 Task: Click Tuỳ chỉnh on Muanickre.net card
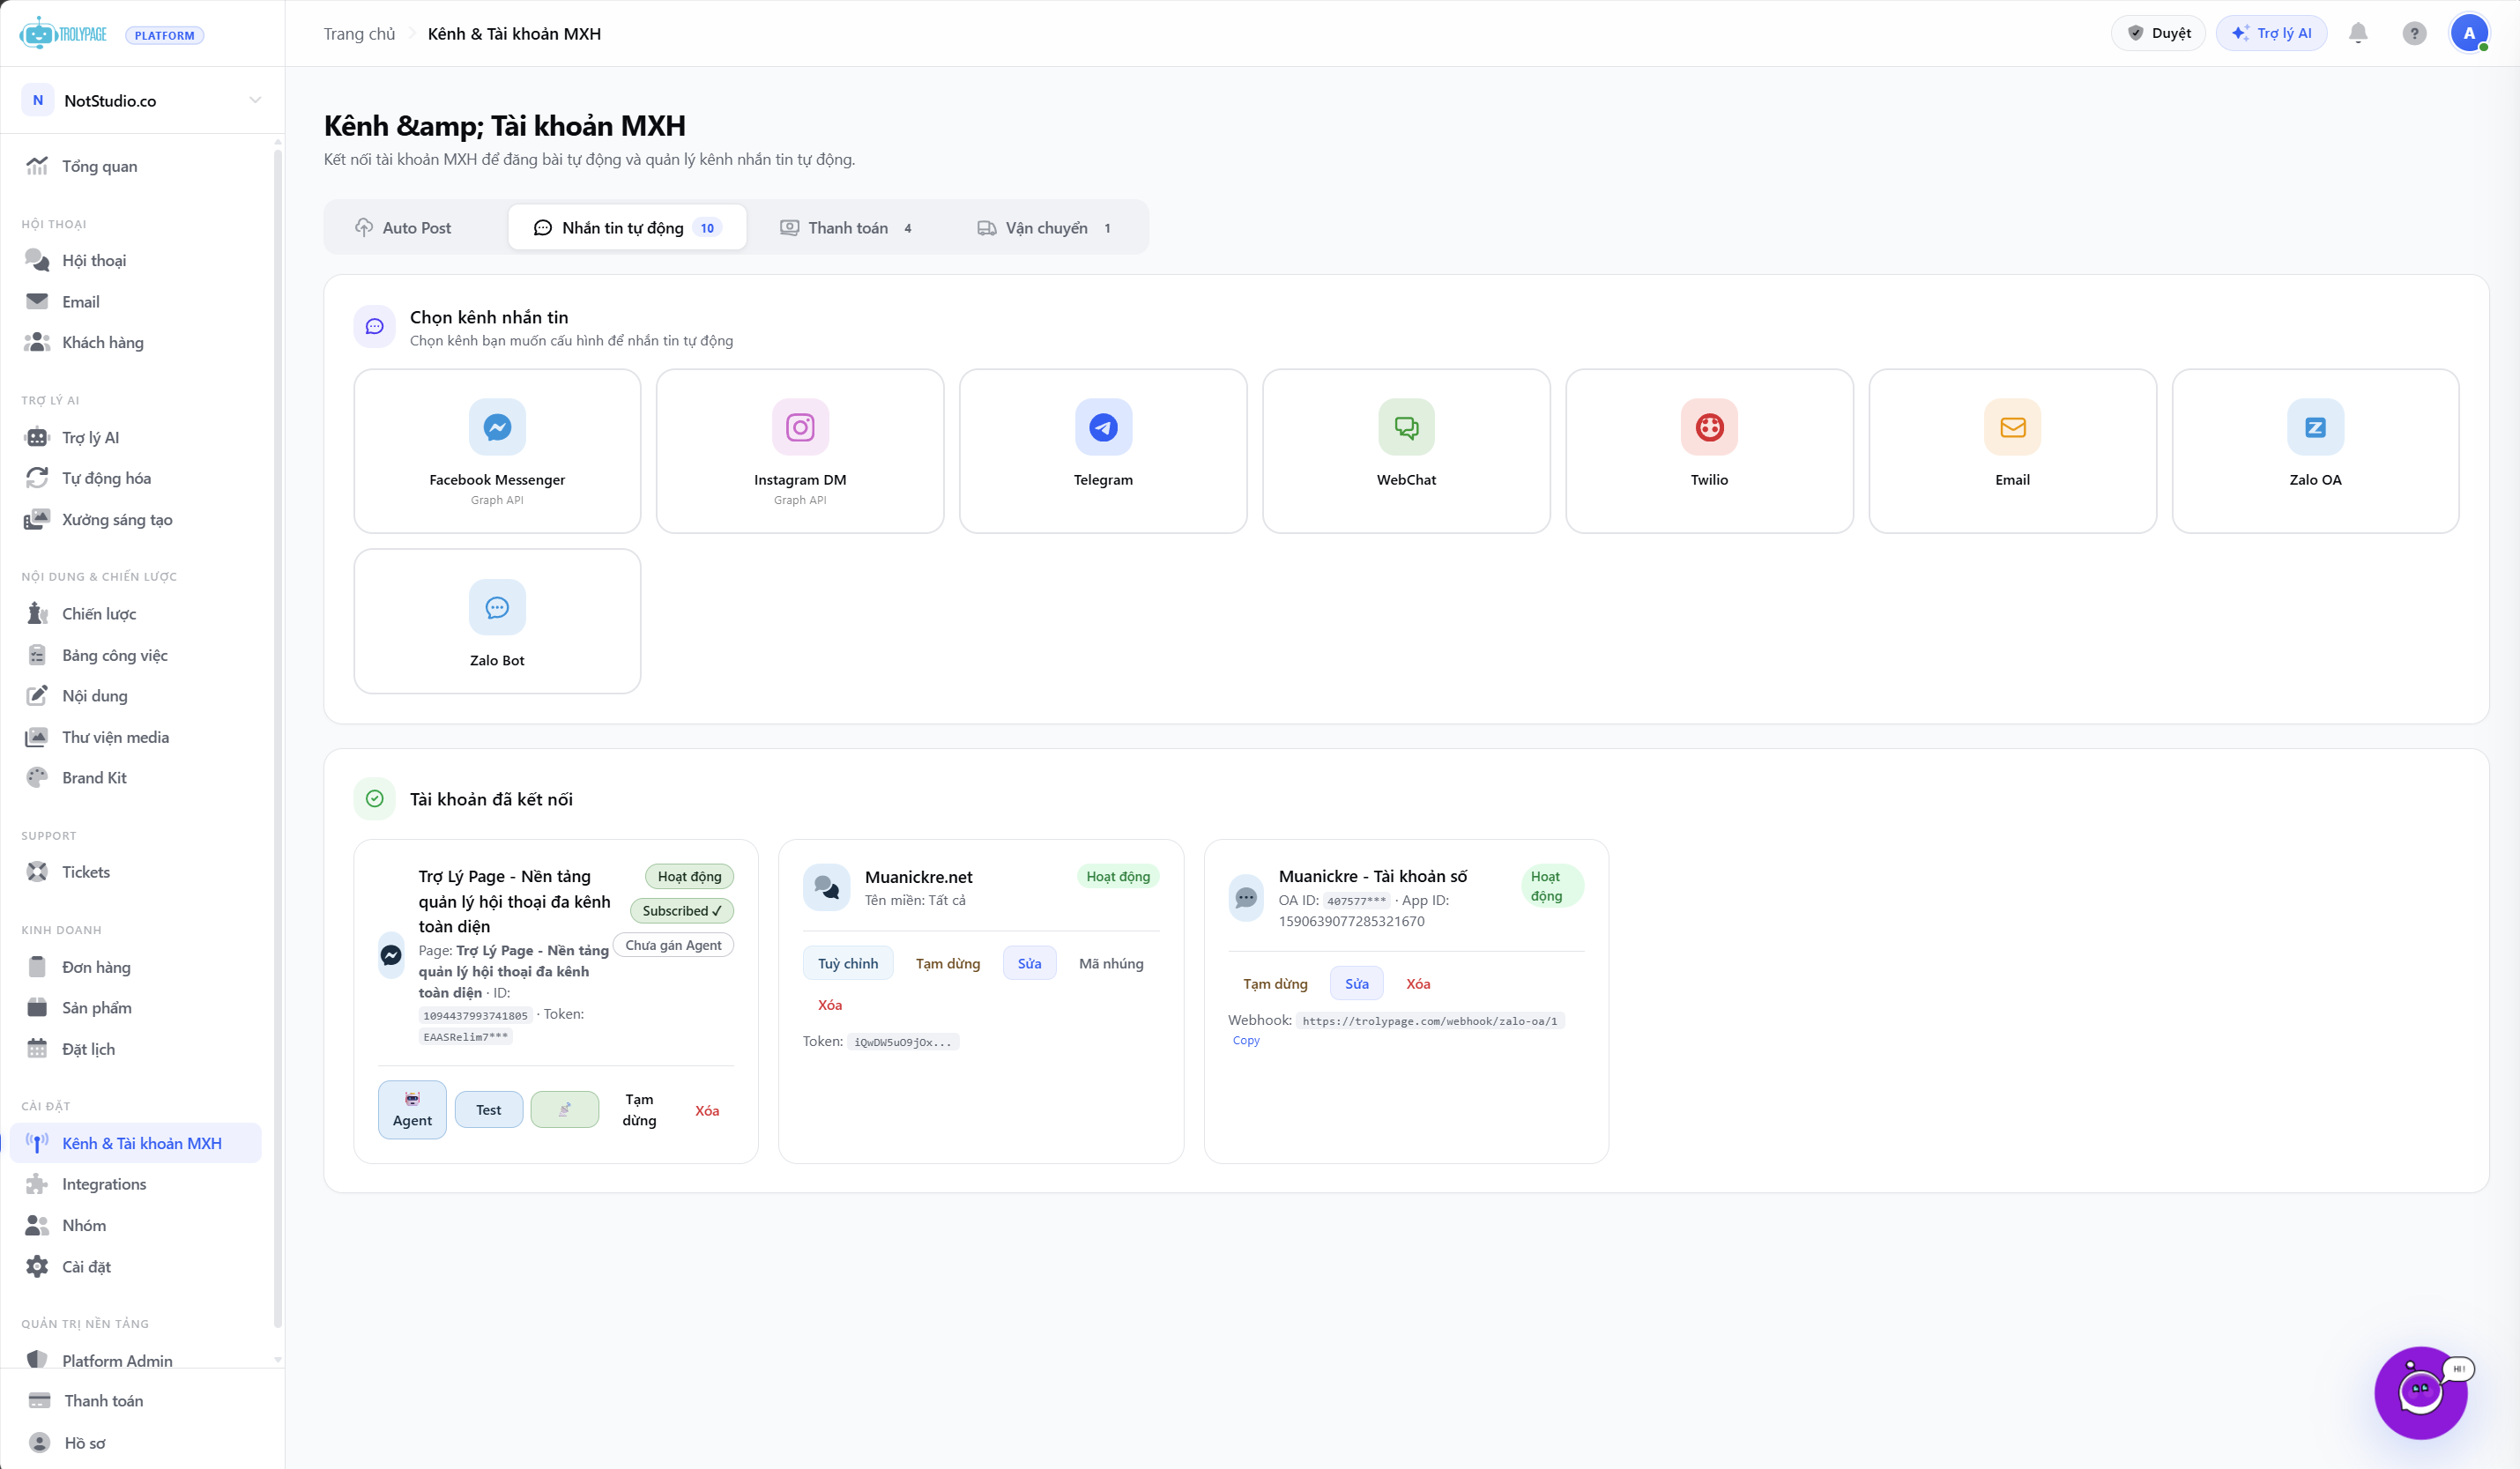848,963
